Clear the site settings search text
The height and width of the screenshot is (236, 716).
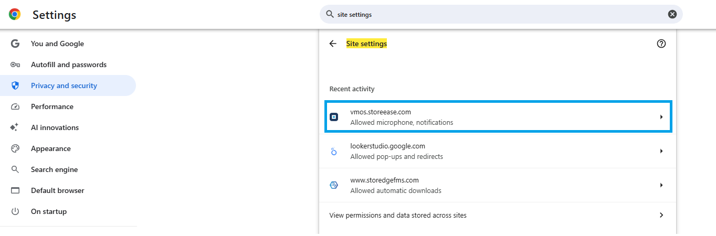pos(672,14)
